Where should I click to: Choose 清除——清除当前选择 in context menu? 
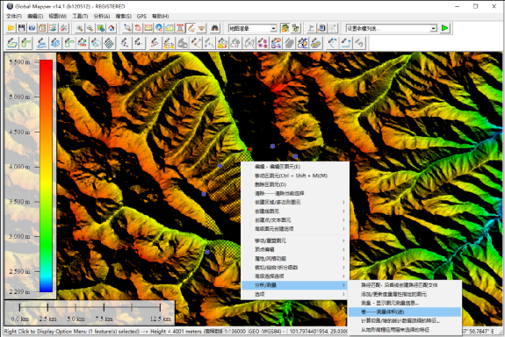tap(295, 193)
